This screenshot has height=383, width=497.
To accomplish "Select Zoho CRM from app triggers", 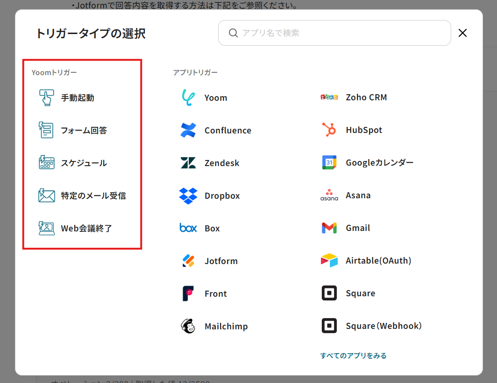I will click(x=366, y=97).
